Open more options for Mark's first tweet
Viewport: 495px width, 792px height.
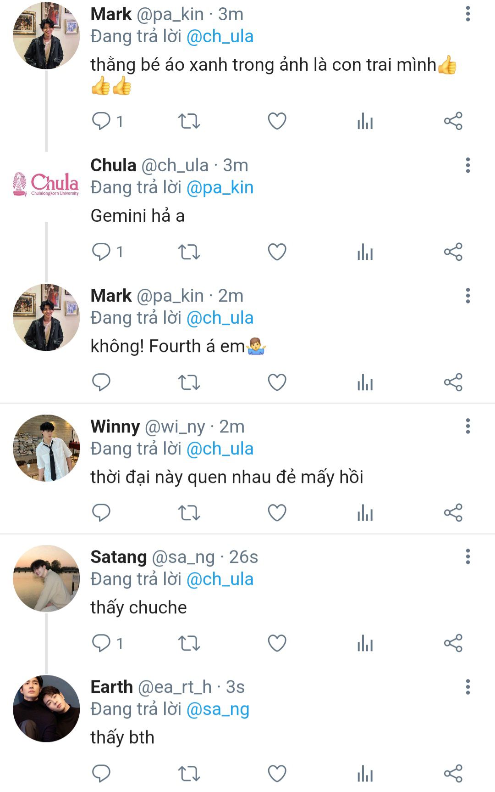point(467,14)
